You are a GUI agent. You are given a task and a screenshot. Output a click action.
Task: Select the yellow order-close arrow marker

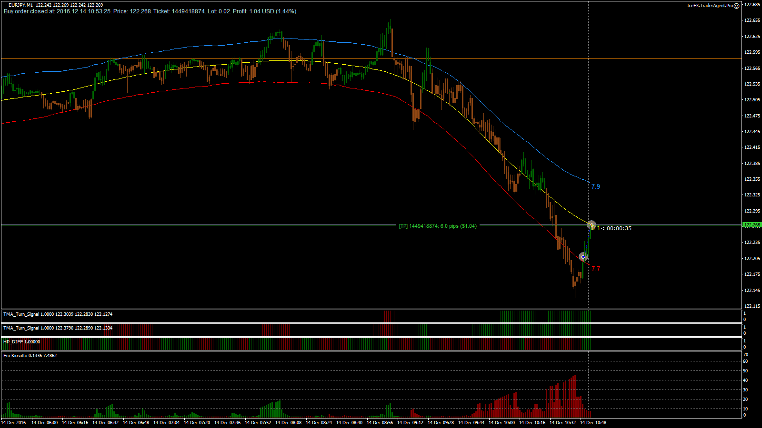click(x=591, y=225)
